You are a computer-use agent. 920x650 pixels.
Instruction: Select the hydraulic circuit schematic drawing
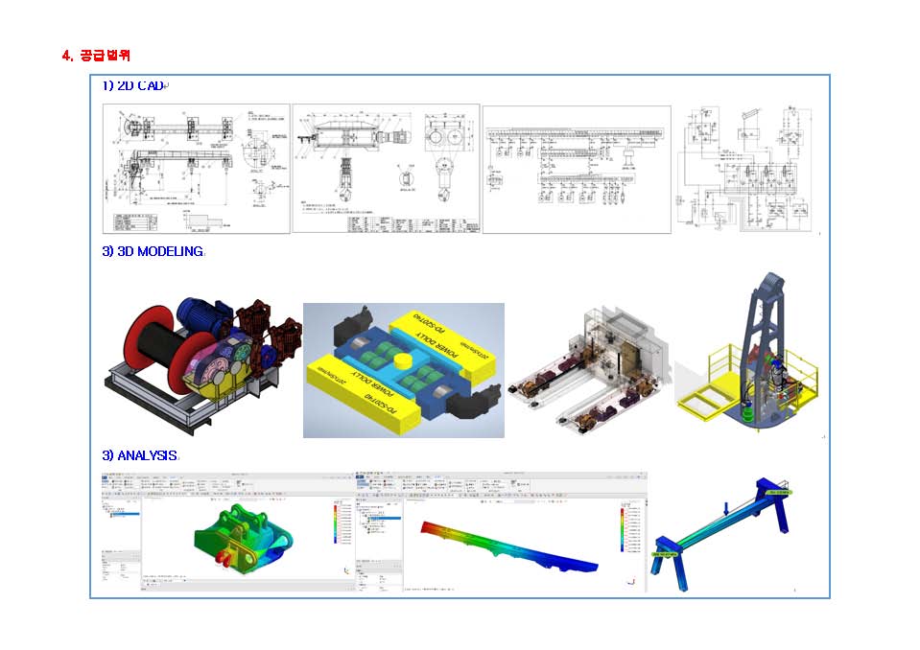click(x=745, y=168)
